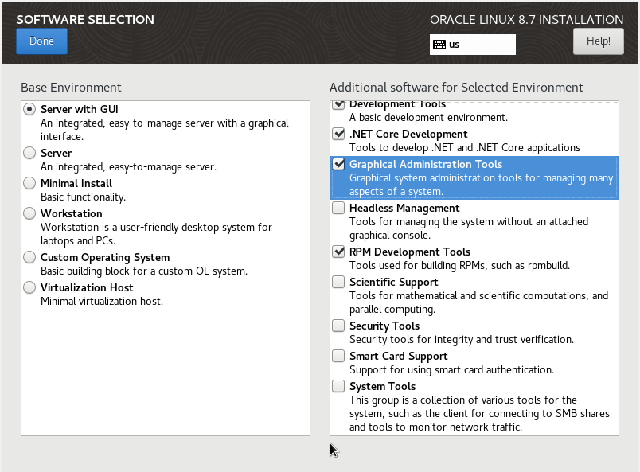Image resolution: width=640 pixels, height=472 pixels.
Task: Click the keyboard layout icon
Action: [439, 45]
